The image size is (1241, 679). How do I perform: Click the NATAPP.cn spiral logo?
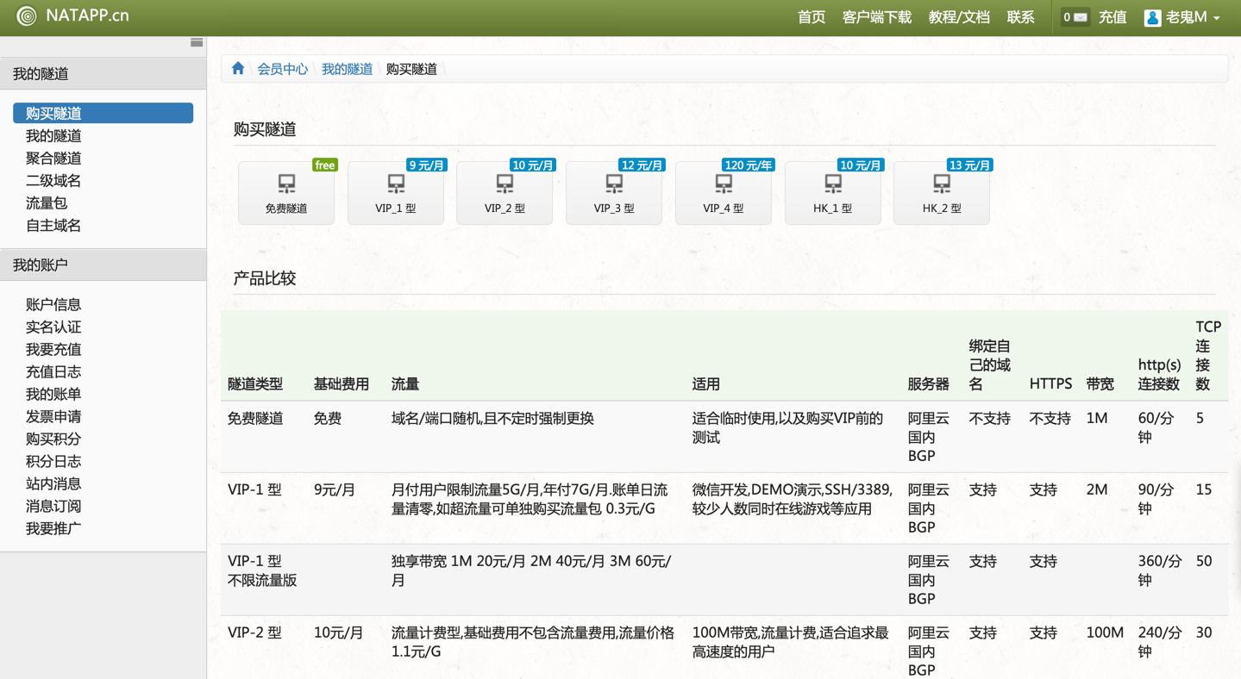(27, 16)
